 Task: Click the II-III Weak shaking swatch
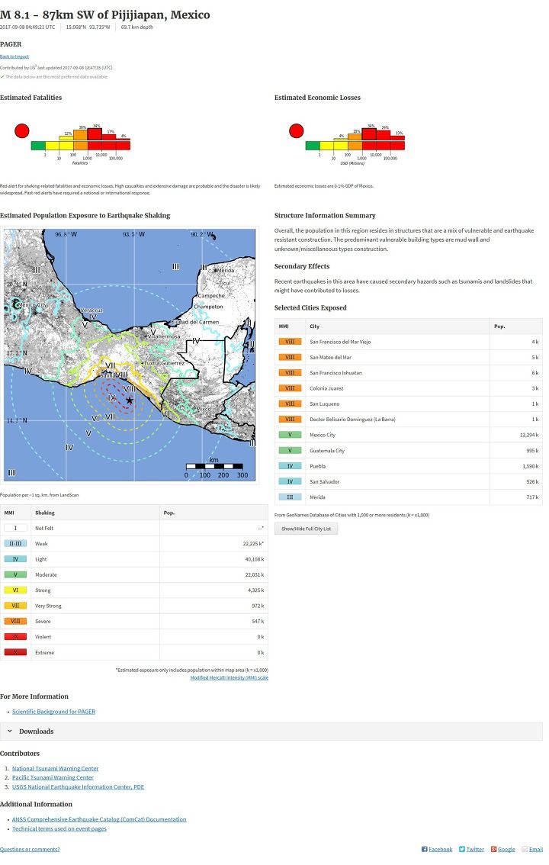tap(15, 543)
